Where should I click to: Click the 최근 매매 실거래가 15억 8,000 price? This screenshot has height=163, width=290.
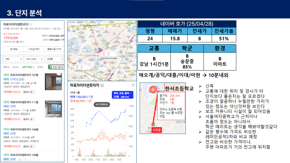(11, 38)
